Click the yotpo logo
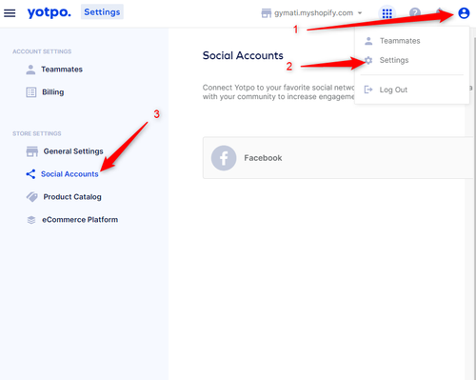Viewport: 476px width, 380px height. tap(49, 12)
